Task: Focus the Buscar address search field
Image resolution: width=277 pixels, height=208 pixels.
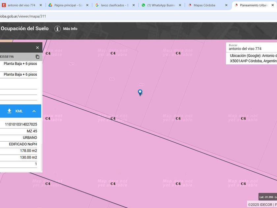Action: (x=251, y=49)
